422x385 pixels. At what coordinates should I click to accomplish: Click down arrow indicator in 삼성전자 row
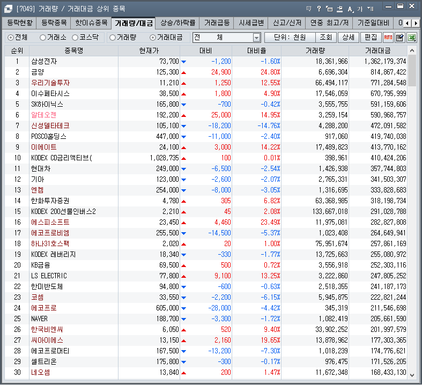[x=183, y=62]
